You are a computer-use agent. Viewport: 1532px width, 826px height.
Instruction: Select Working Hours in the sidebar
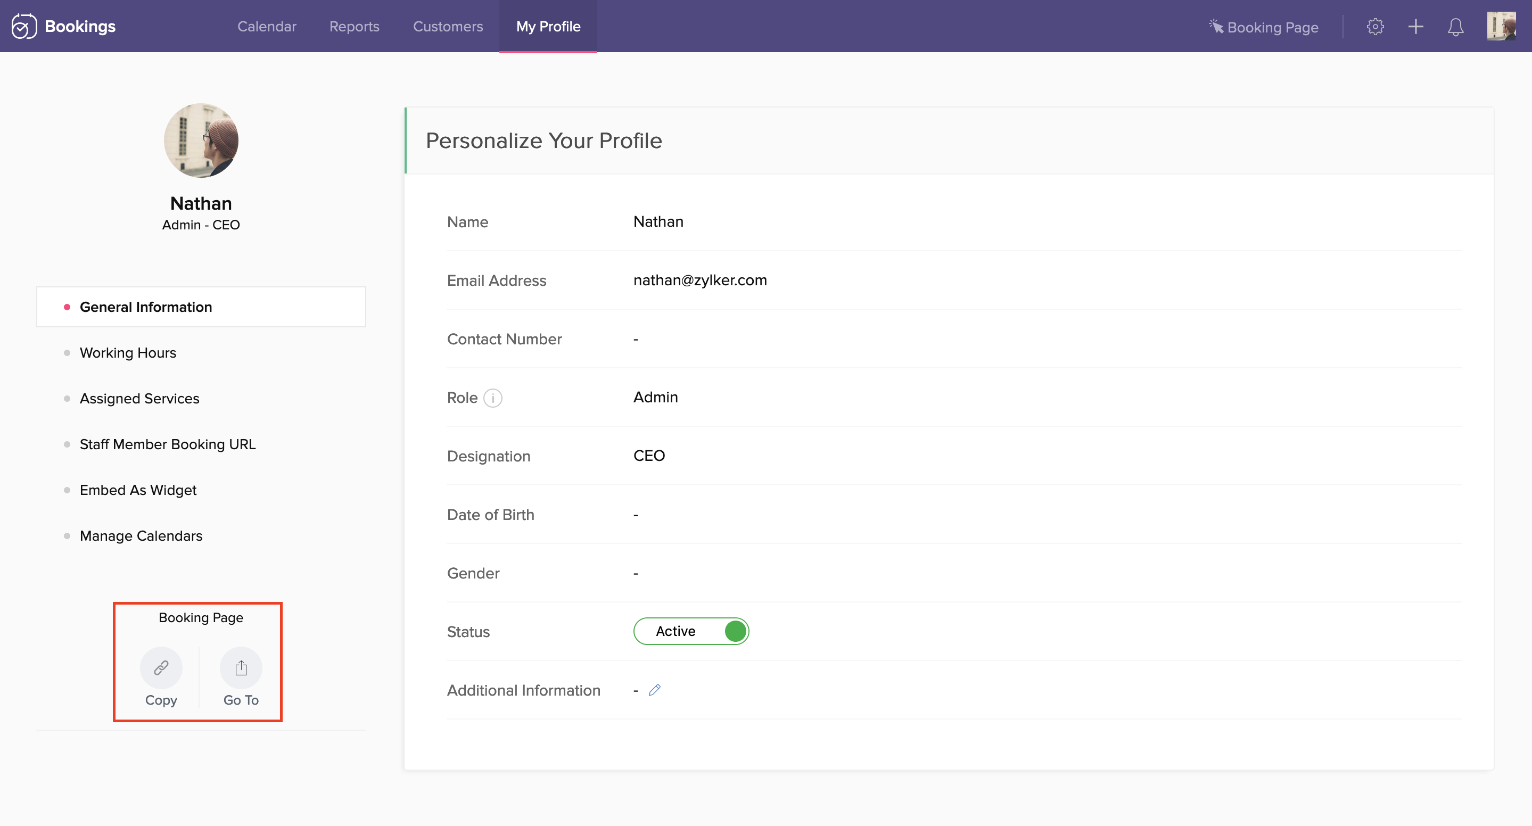coord(128,353)
